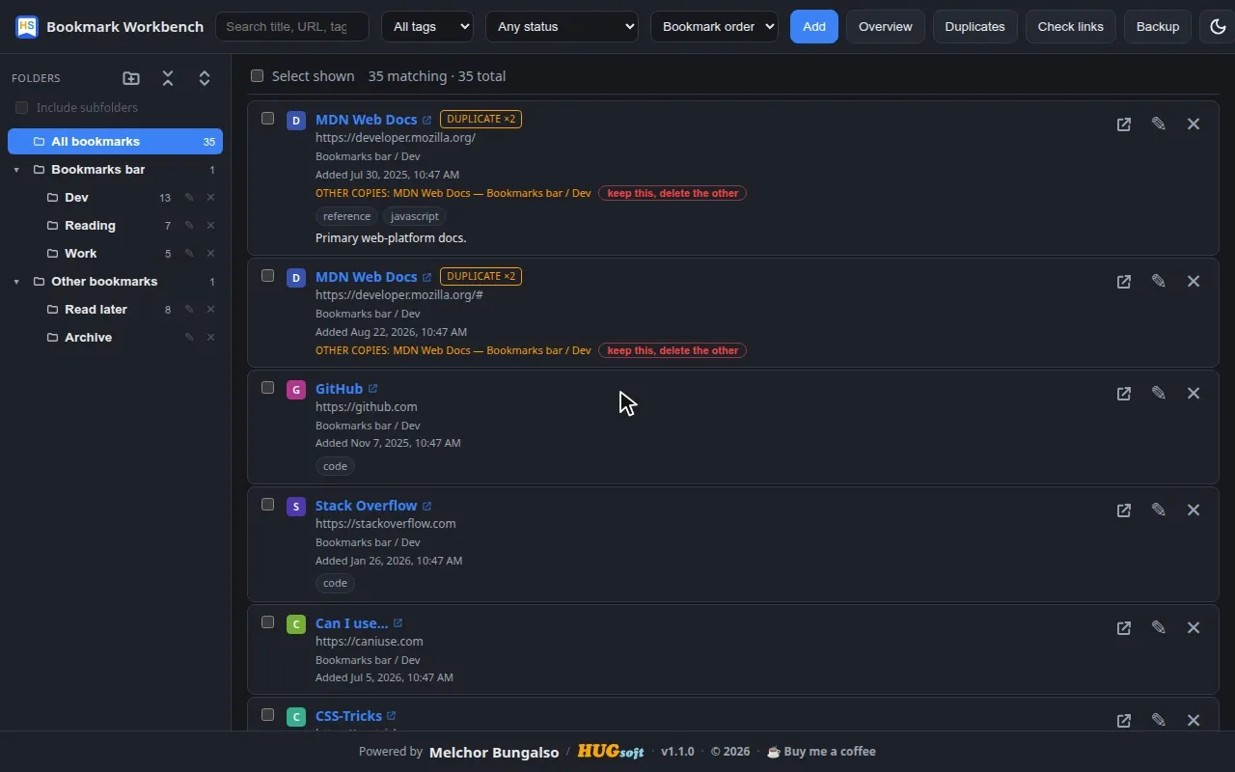Delete the second MDN Web Docs bookmark

click(1194, 282)
